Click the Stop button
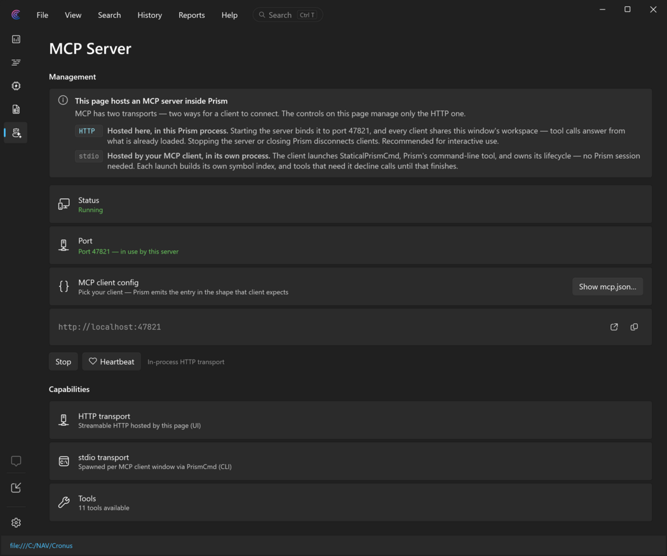The height and width of the screenshot is (556, 667). pyautogui.click(x=64, y=362)
